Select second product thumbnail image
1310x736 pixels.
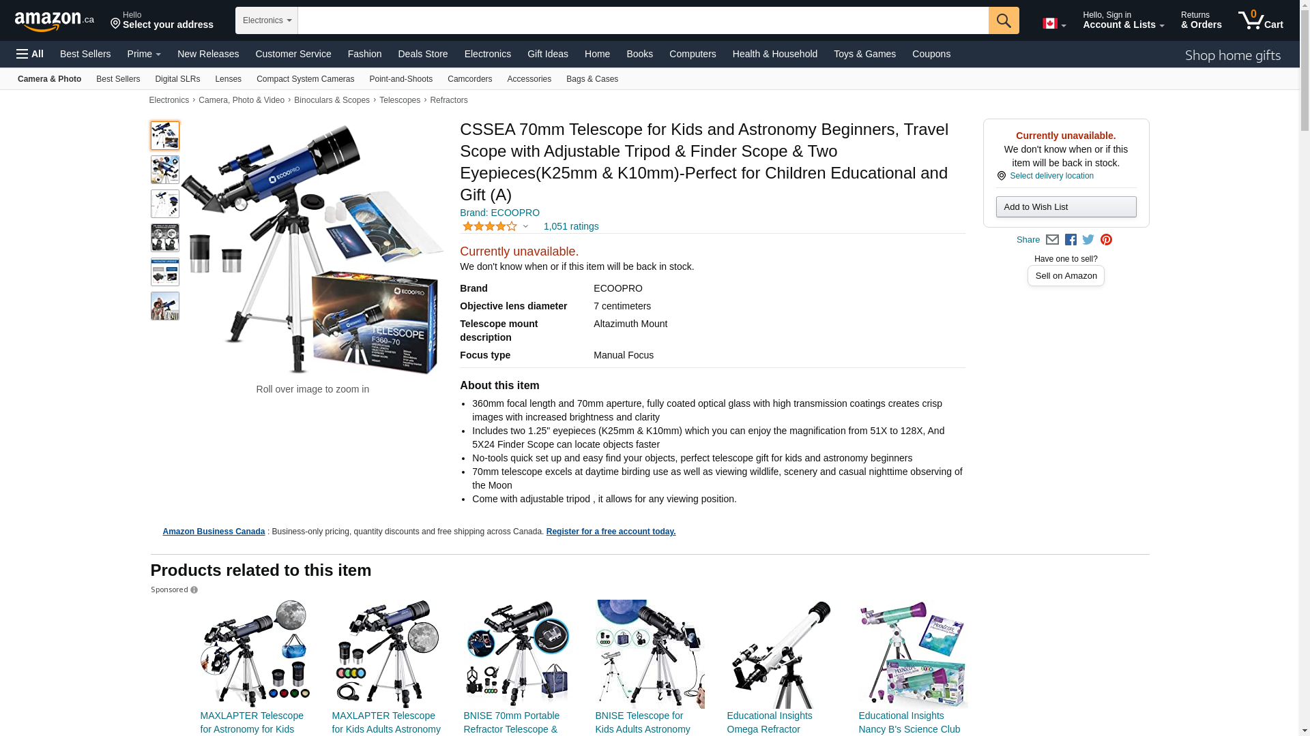[165, 170]
